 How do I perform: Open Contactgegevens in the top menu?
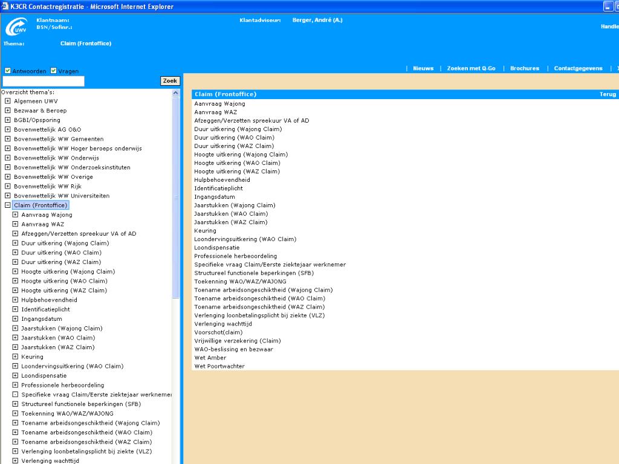(x=578, y=68)
